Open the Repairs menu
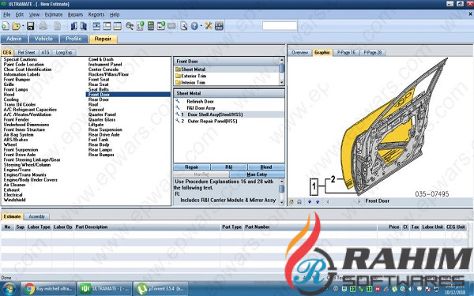Image resolution: width=474 pixels, height=296 pixels. (75, 14)
